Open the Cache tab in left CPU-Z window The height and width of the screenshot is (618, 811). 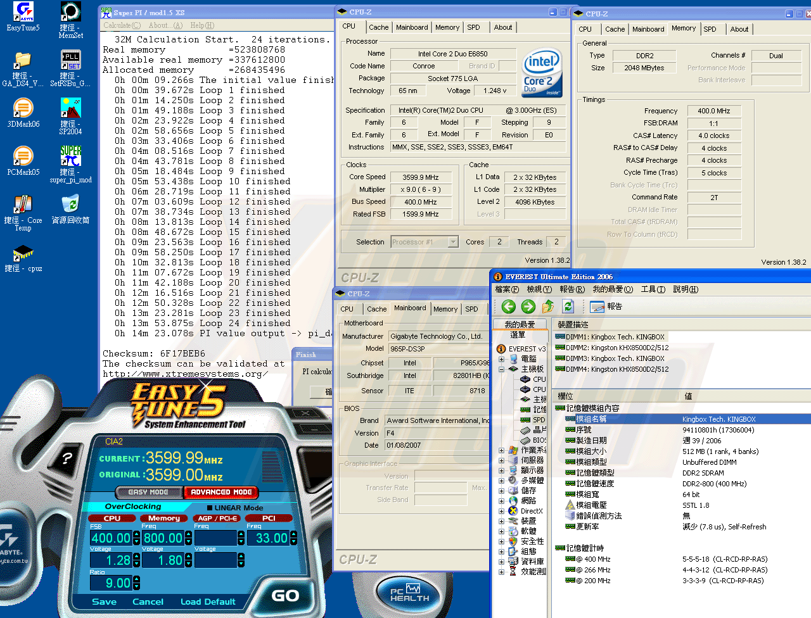pos(379,27)
